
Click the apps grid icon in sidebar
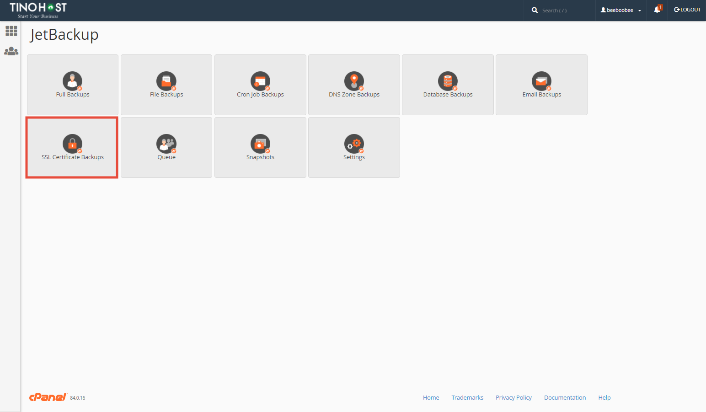pos(11,31)
